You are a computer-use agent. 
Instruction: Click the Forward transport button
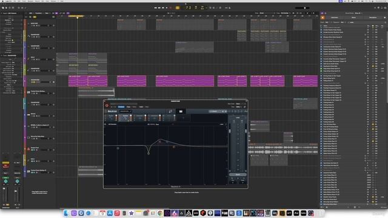tap(159, 8)
